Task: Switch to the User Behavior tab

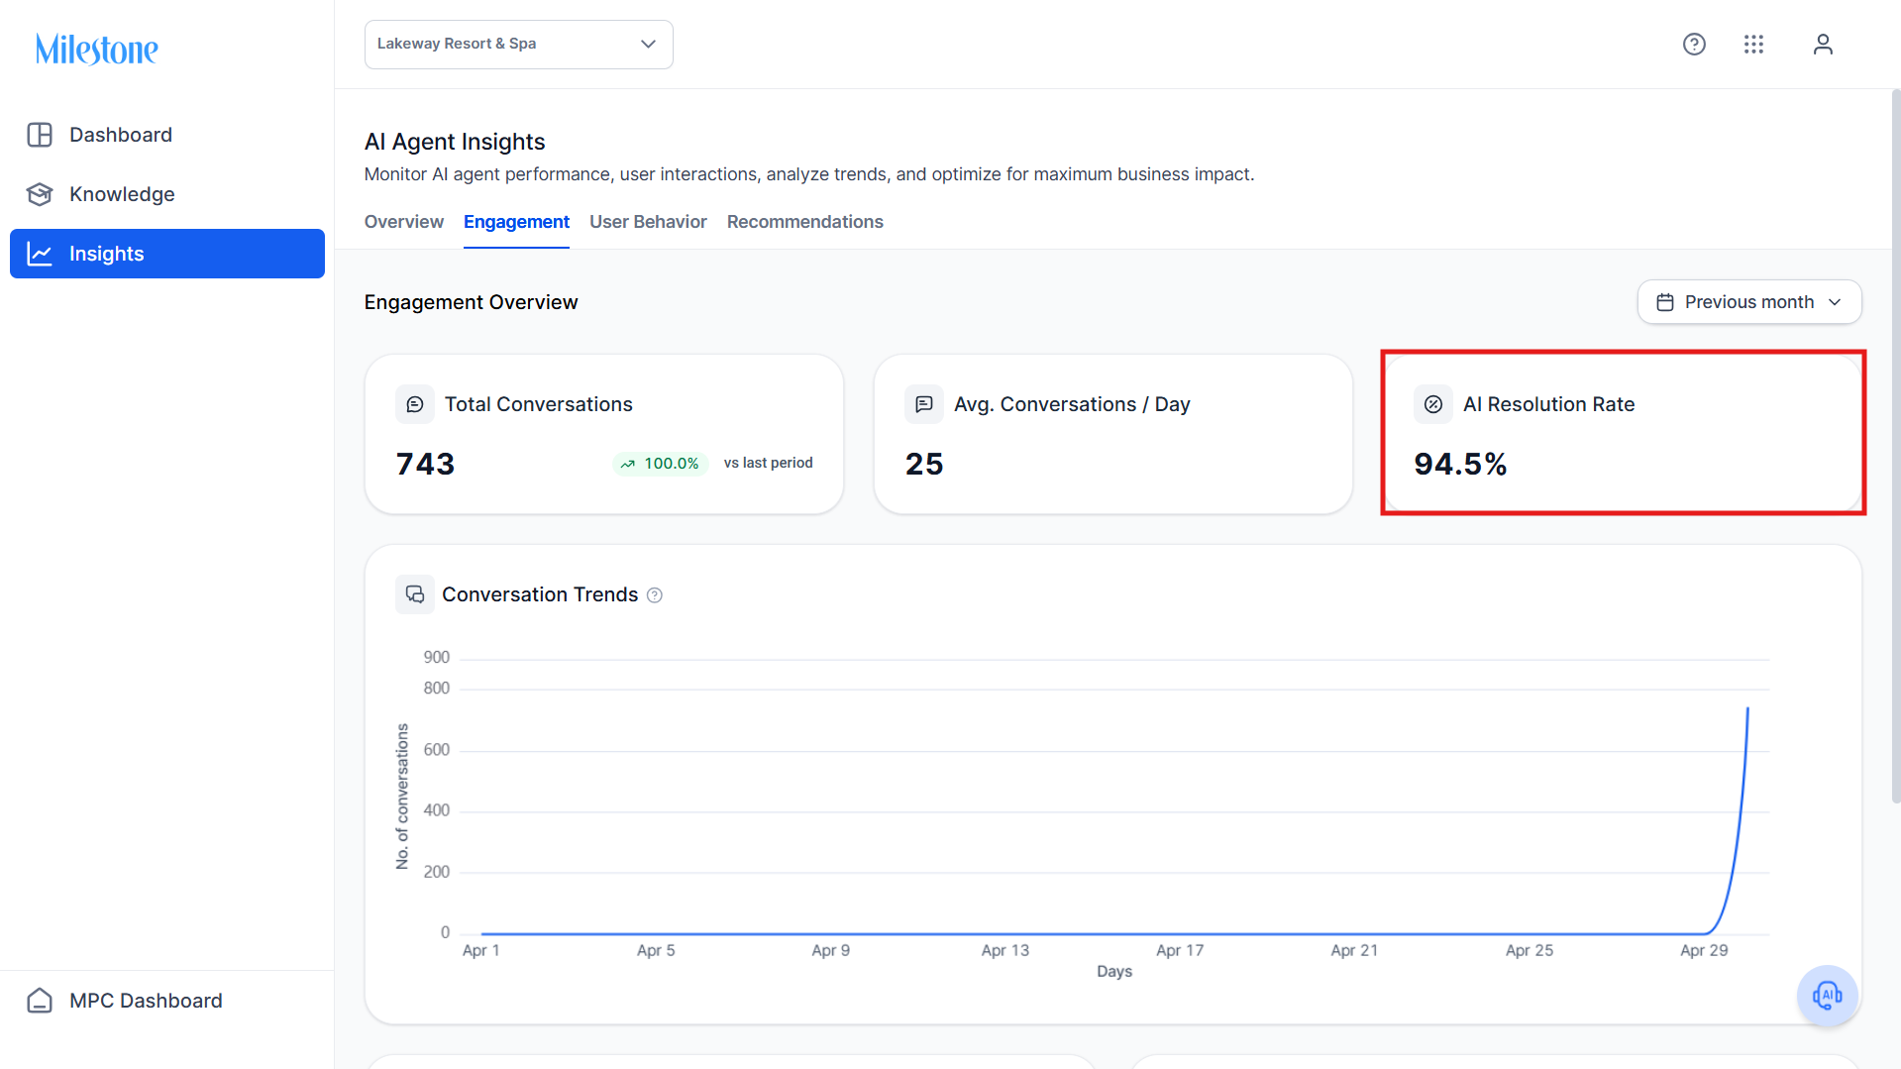Action: (648, 222)
